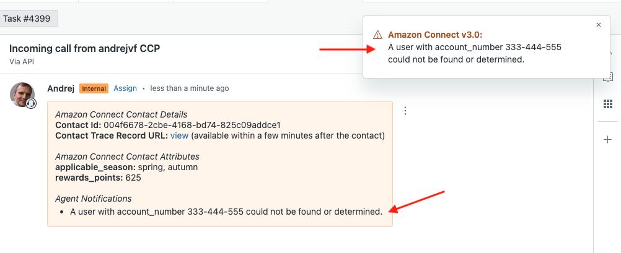Viewport: 621px width, 253px height.
Task: Click the ticket title Incoming call from andrejvf CCP
Action: [x=84, y=48]
